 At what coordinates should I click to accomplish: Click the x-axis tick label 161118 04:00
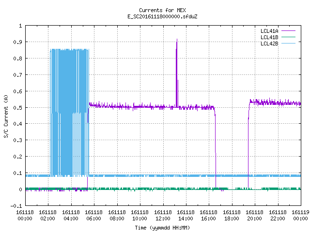pyautogui.click(x=71, y=216)
